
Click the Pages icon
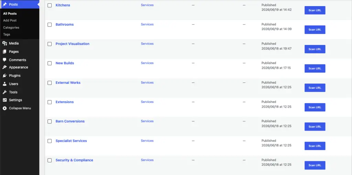pos(5,52)
